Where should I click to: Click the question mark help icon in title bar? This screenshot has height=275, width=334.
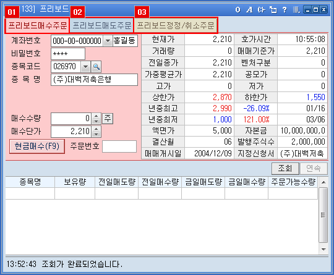tap(285, 10)
